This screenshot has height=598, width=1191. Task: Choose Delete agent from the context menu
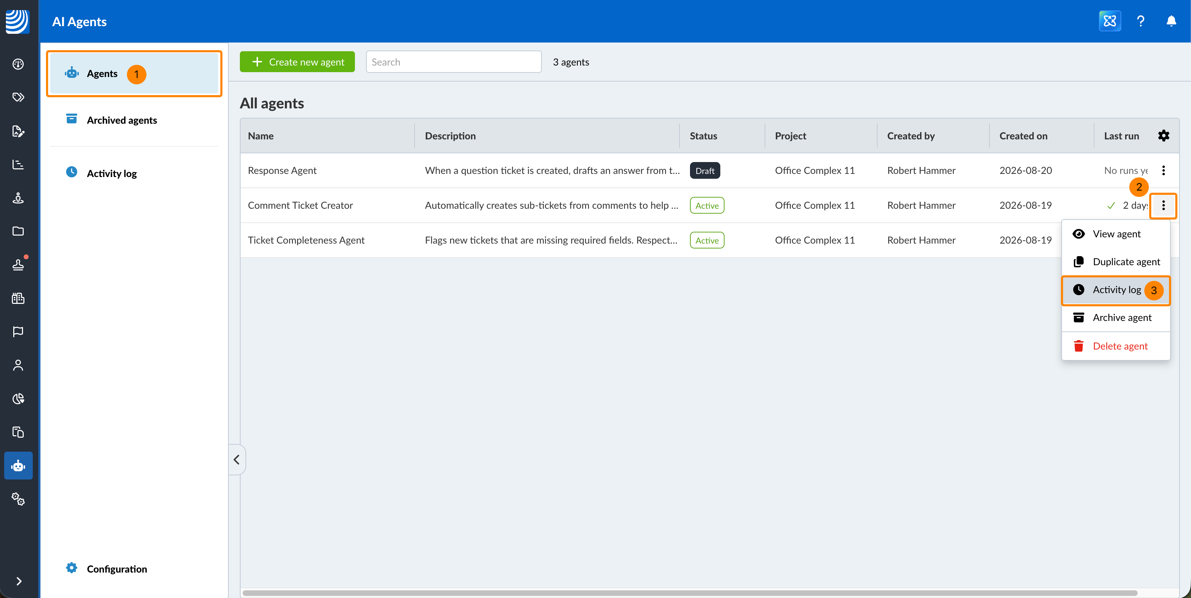pyautogui.click(x=1116, y=347)
